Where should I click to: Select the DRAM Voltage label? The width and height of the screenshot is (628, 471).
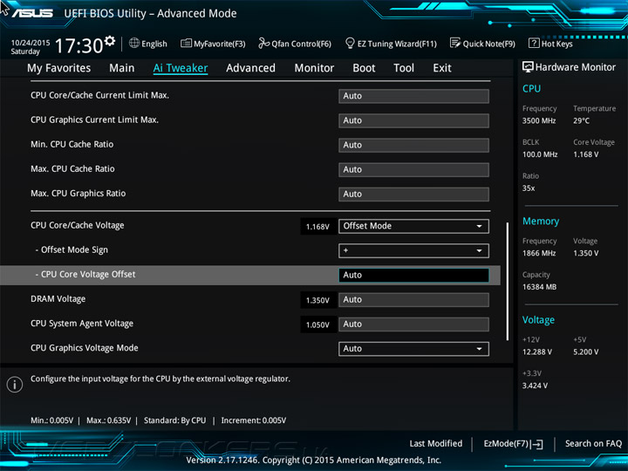(58, 299)
